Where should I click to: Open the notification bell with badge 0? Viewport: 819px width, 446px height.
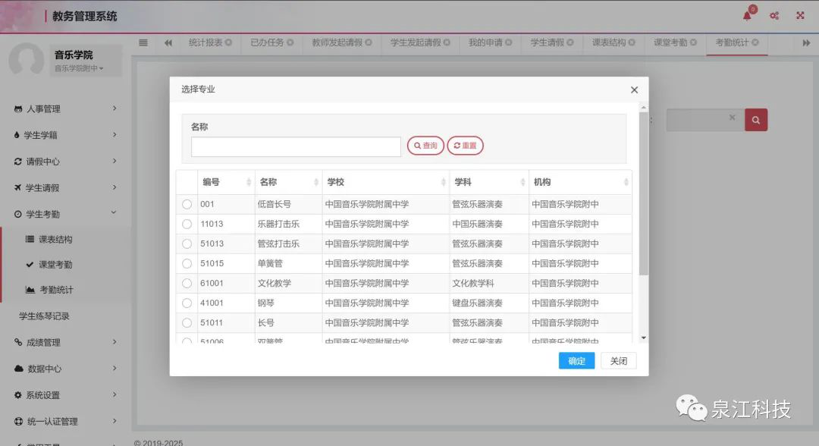[x=747, y=15]
